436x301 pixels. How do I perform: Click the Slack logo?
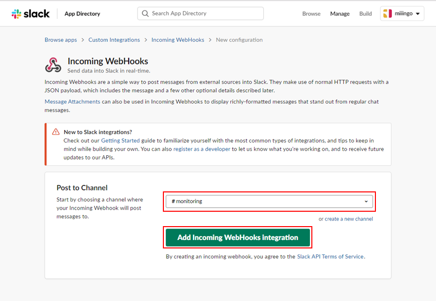[x=31, y=13]
